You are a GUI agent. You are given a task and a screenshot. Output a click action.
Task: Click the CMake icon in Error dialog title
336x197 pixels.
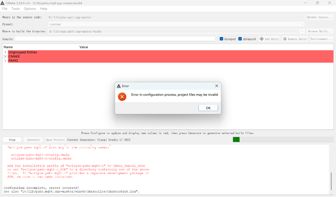click(119, 86)
